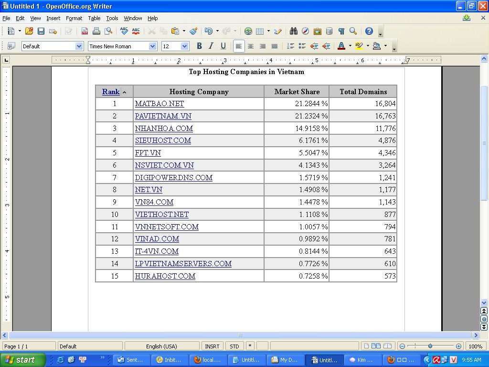Open the Table menu
The image size is (489, 367).
coord(94,18)
